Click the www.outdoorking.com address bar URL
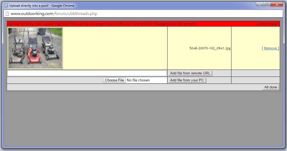The height and width of the screenshot is (151, 287). (54, 14)
